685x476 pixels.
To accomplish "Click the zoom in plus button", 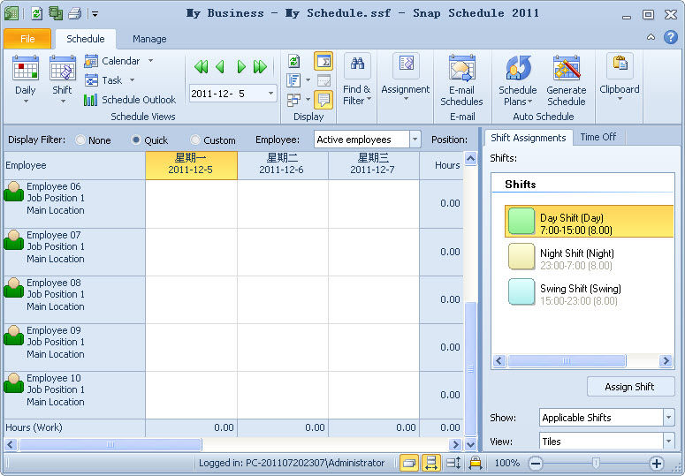I will coord(656,463).
